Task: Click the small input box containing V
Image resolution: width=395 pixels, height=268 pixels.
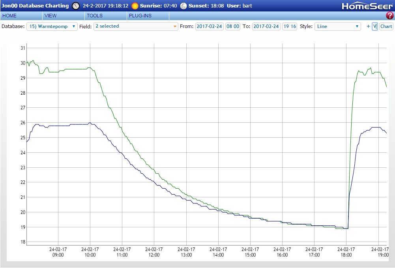Action: coord(375,26)
